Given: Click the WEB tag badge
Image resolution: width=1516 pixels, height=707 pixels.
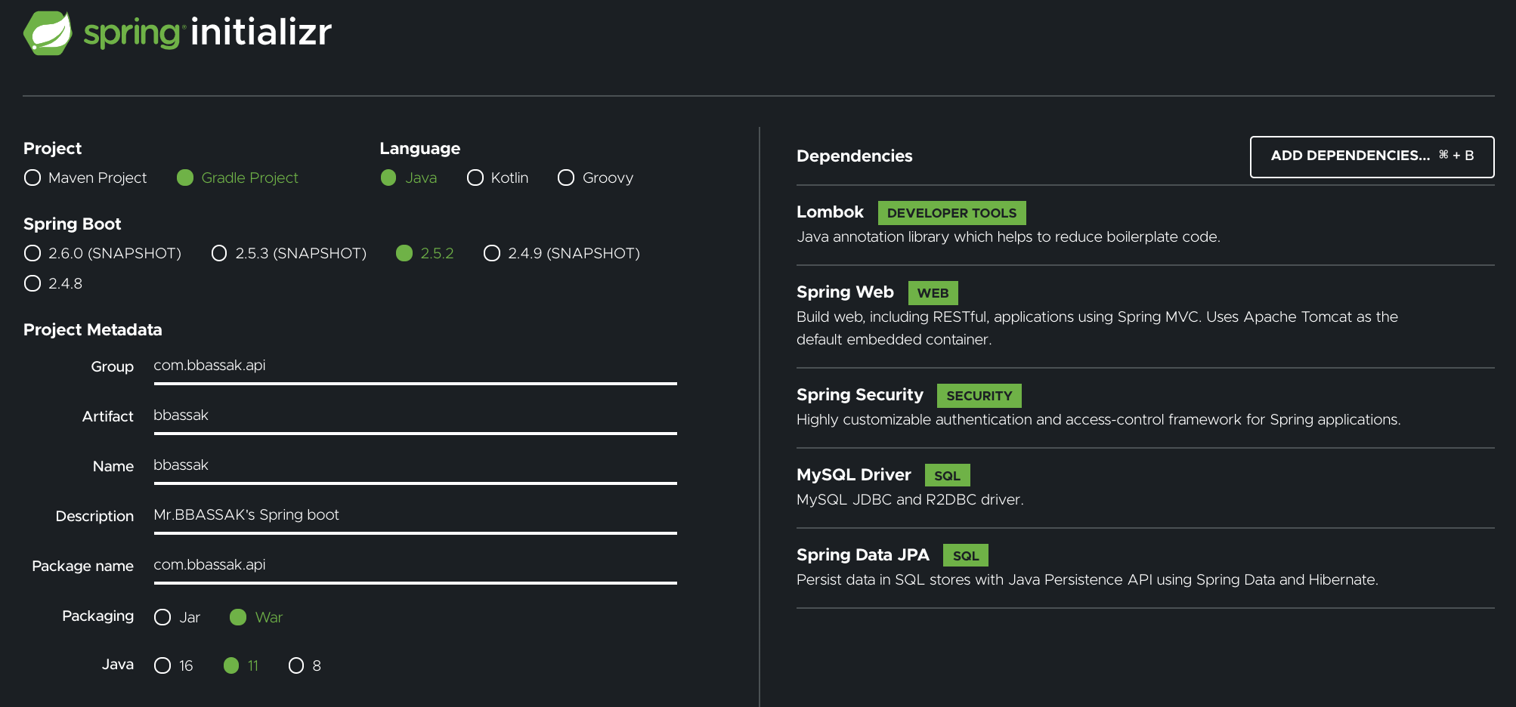Looking at the screenshot, I should (933, 293).
